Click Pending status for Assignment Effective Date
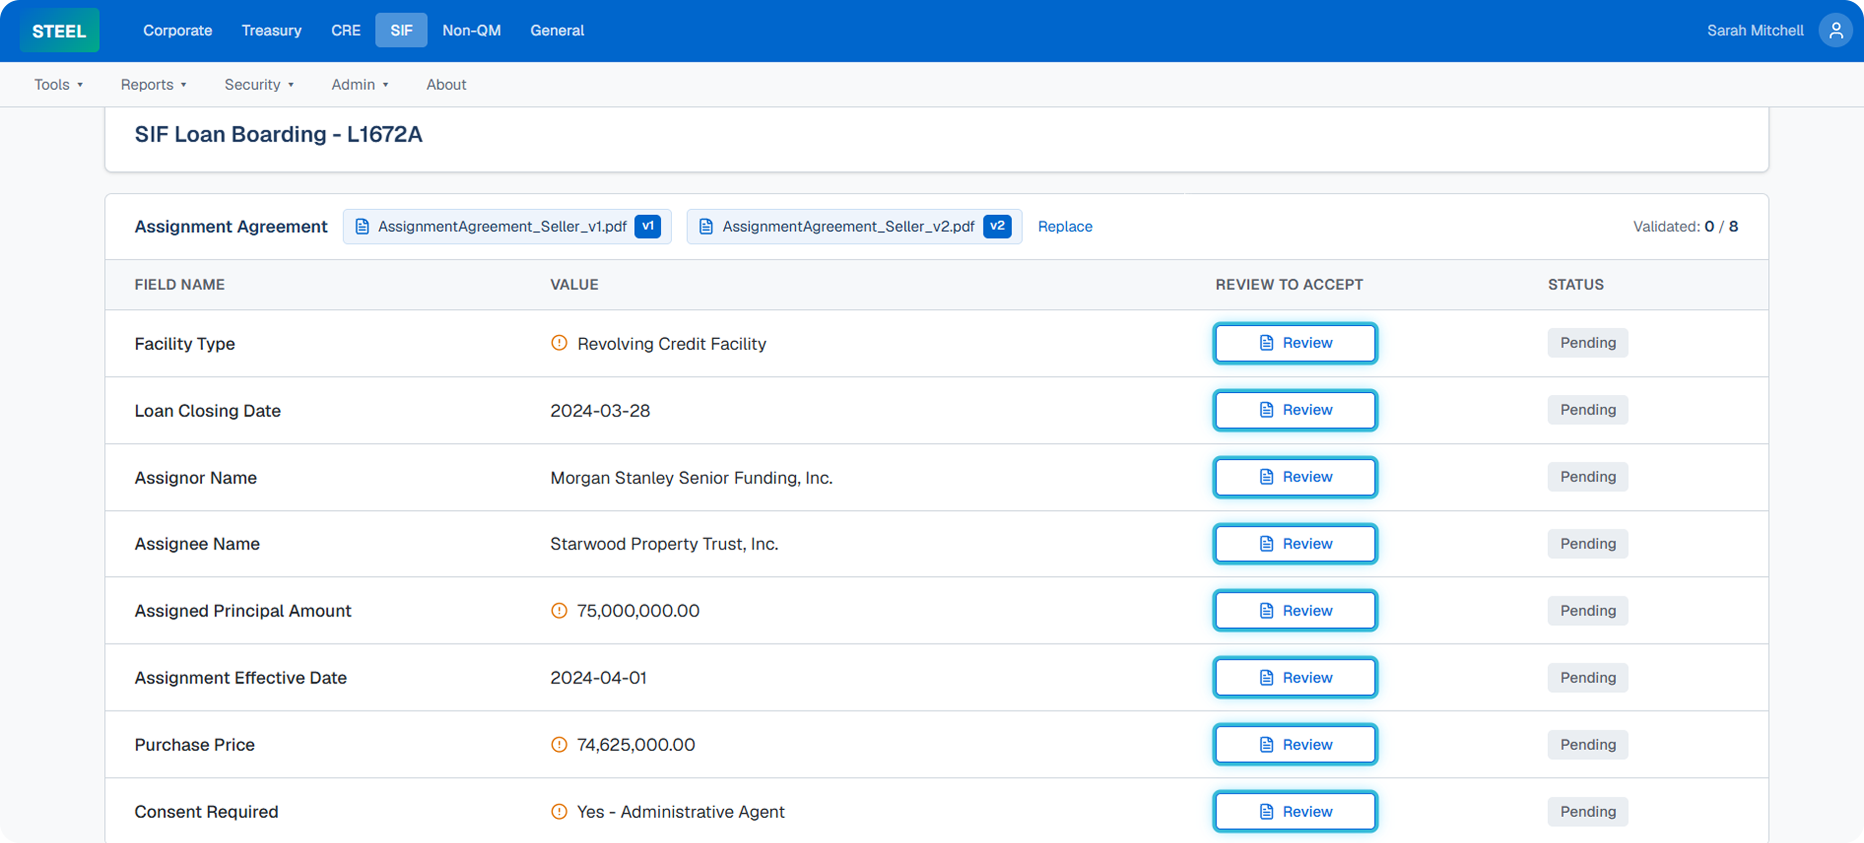Screen dimensions: 1864x843 [1588, 678]
